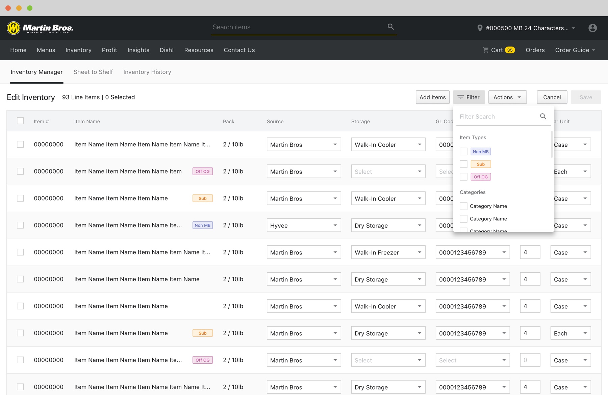
Task: Open the Order Guide dropdown menu
Action: click(x=575, y=50)
